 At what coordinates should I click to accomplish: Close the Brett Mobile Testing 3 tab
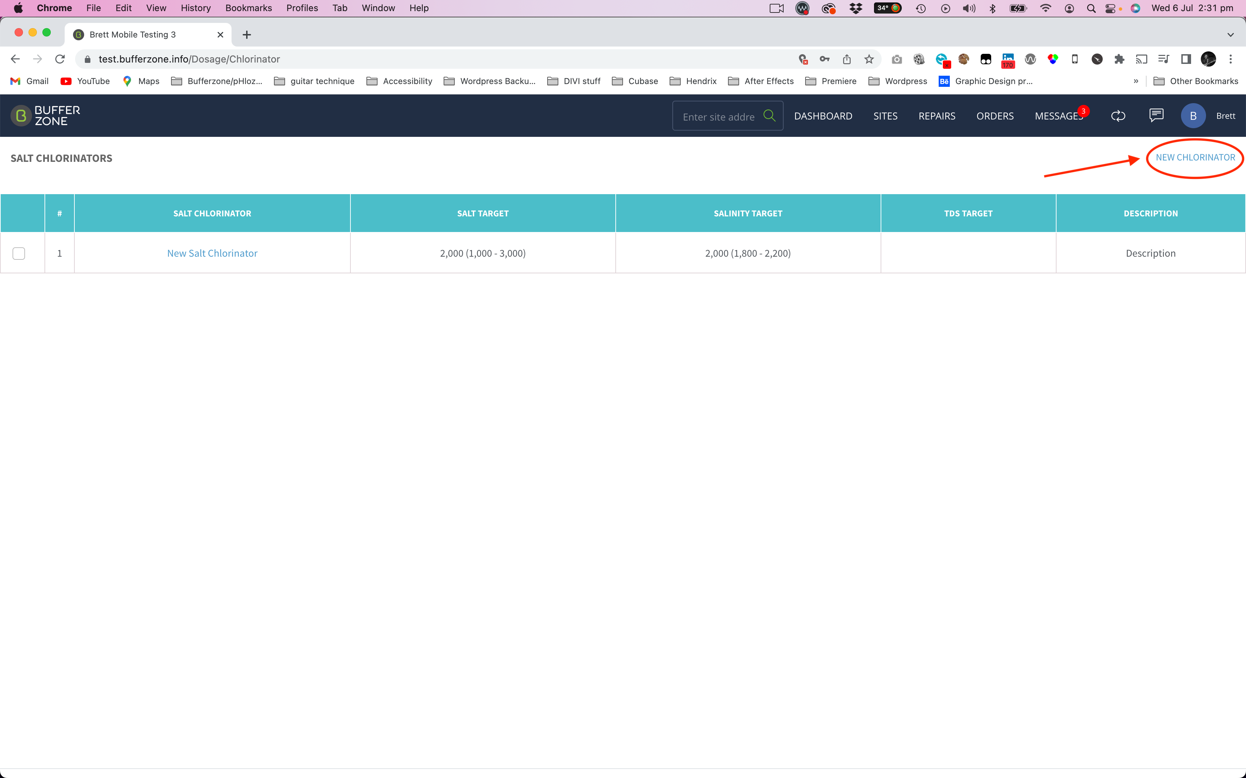220,34
